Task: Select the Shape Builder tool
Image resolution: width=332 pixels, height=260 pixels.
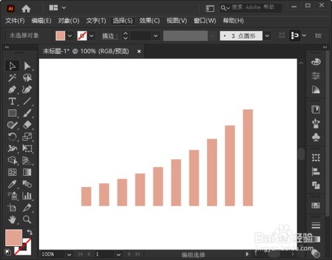Action: point(12,161)
